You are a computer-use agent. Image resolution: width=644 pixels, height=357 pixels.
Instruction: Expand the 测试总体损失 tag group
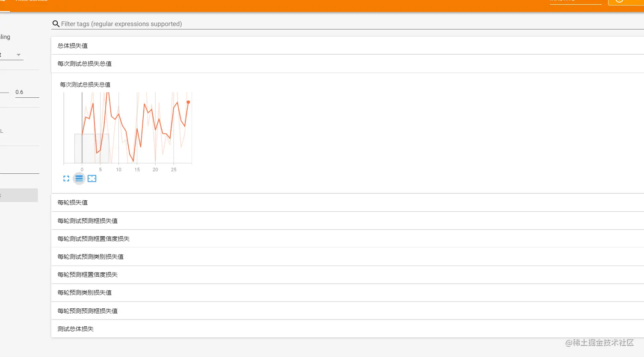tap(348, 329)
